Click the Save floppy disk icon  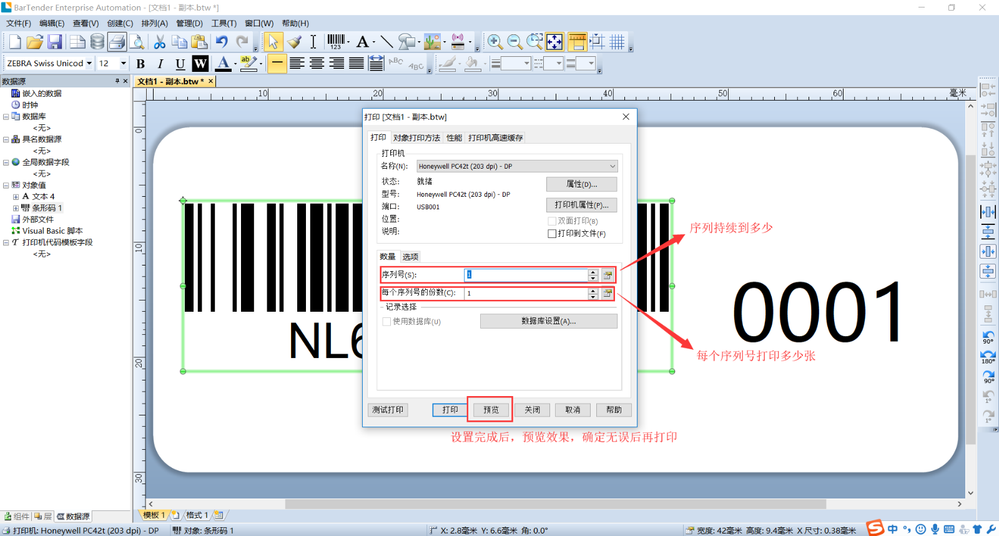55,42
